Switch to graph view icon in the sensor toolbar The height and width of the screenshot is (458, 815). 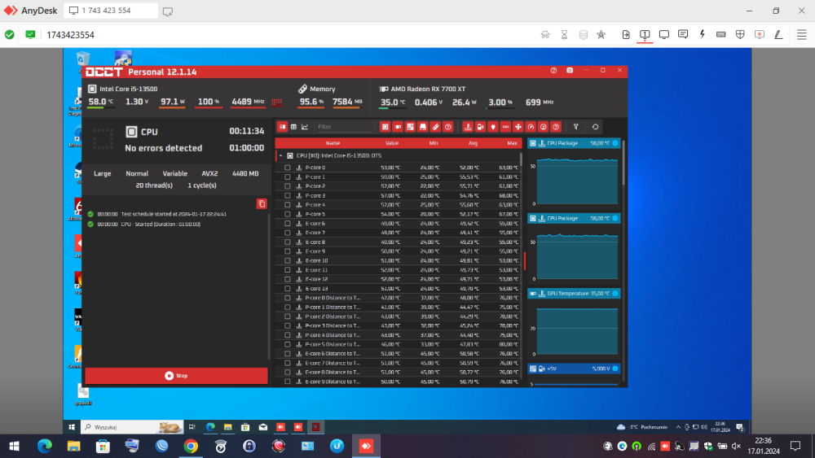(x=305, y=127)
